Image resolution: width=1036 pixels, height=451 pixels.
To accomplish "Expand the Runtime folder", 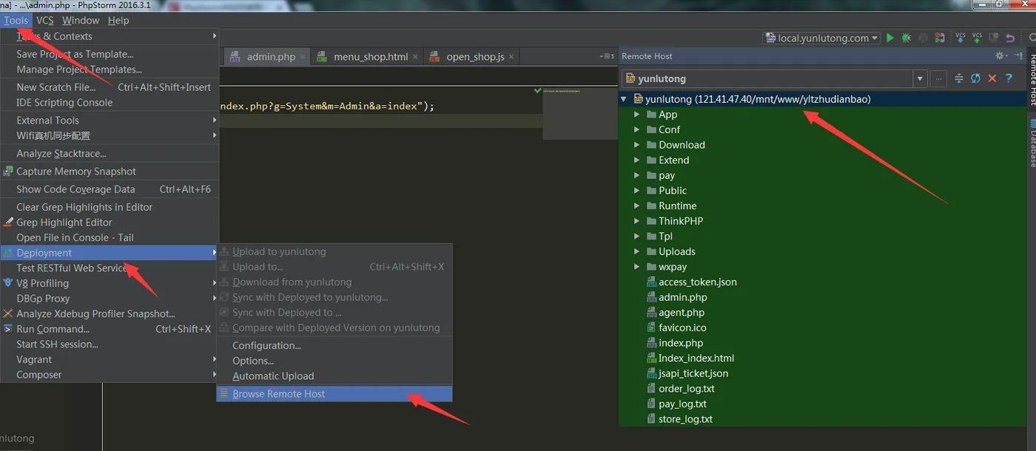I will [636, 206].
